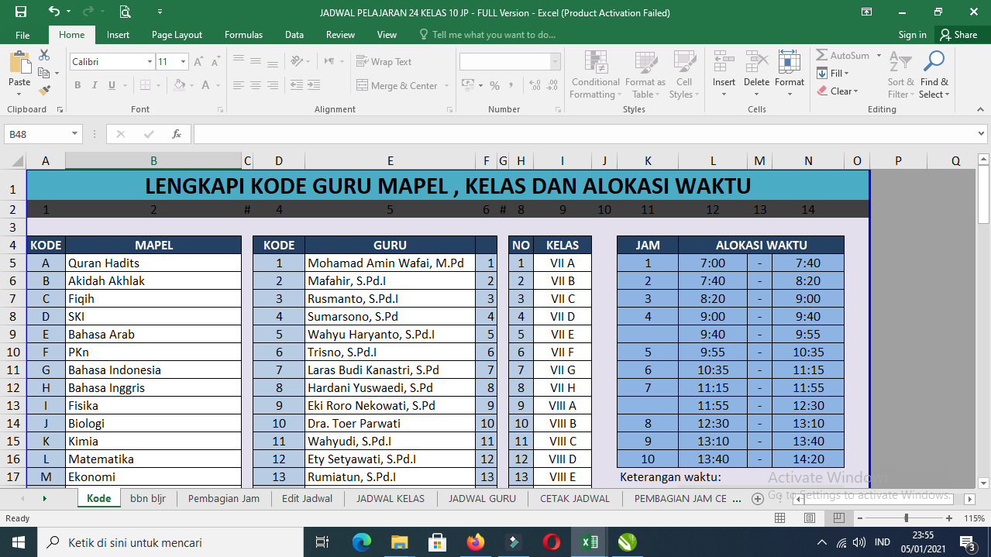Open the Page Layout ribbon tab
991x557 pixels.
177,35
